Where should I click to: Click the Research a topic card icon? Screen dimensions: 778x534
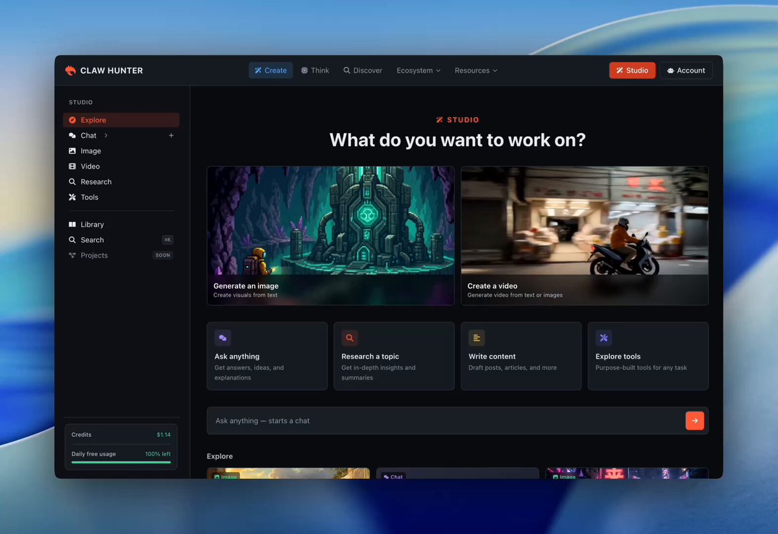pyautogui.click(x=350, y=338)
